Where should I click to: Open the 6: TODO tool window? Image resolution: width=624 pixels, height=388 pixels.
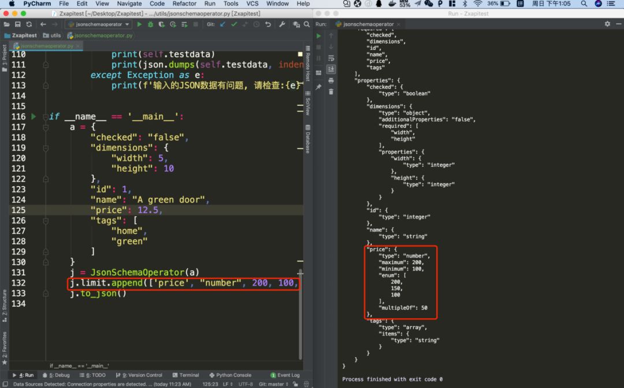point(92,375)
